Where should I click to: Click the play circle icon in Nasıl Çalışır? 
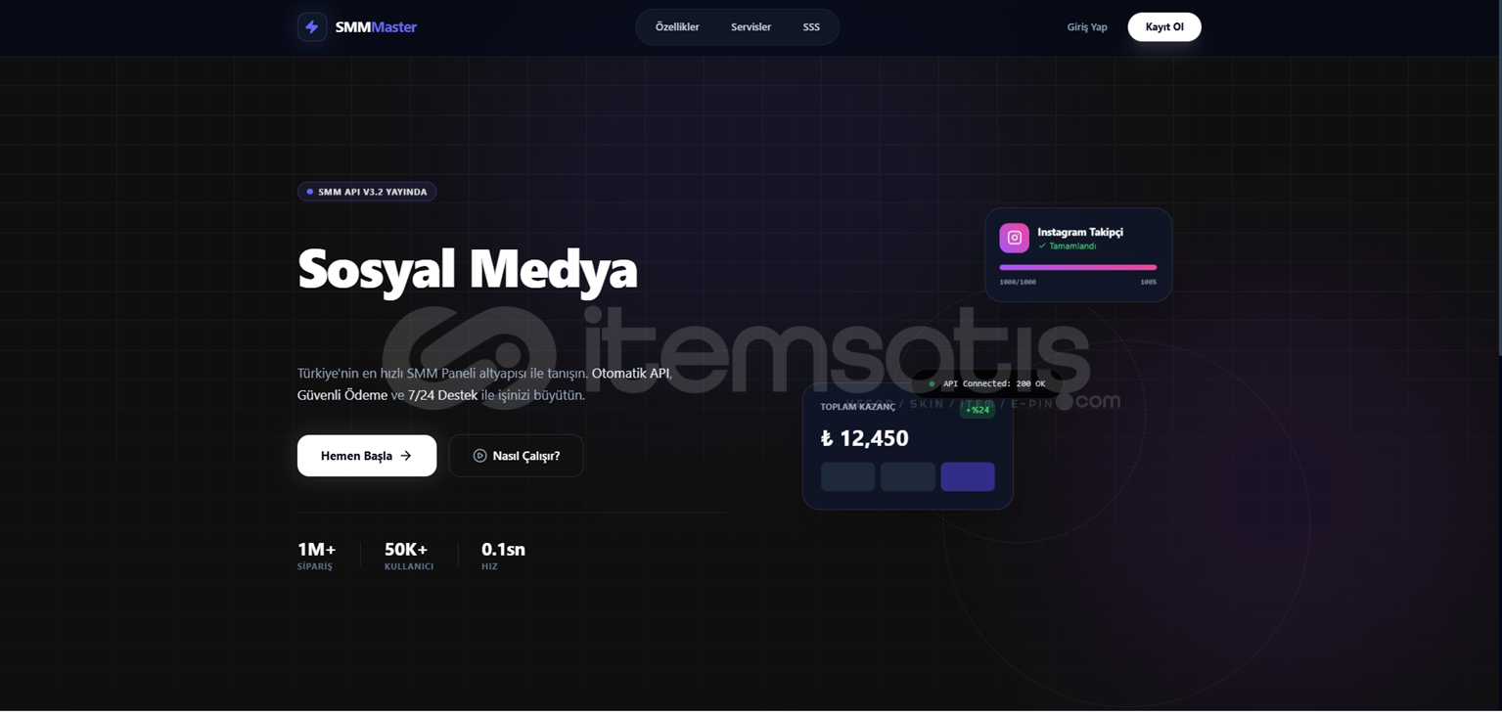[479, 456]
